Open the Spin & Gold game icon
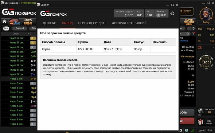Viewport: 215px width, 133px height. 28,22
